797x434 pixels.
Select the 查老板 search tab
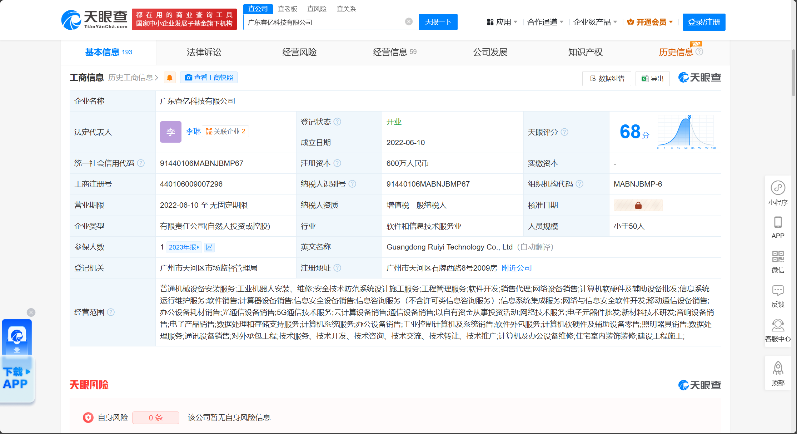[288, 9]
